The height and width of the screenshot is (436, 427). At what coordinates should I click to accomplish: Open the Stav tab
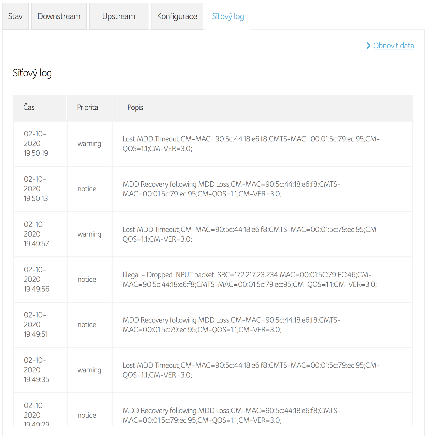tap(15, 16)
